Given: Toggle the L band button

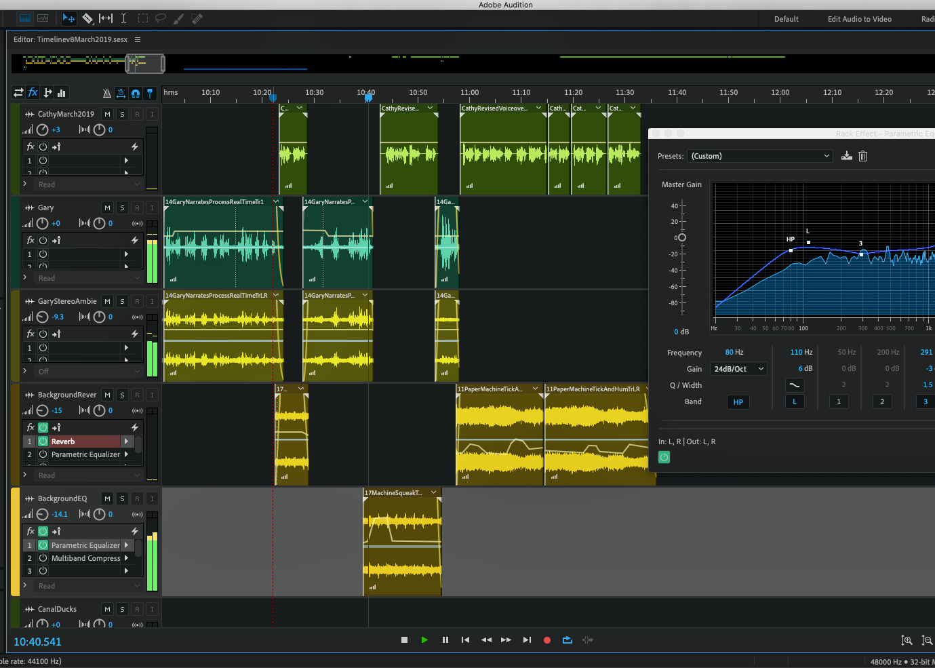Looking at the screenshot, I should [x=795, y=402].
